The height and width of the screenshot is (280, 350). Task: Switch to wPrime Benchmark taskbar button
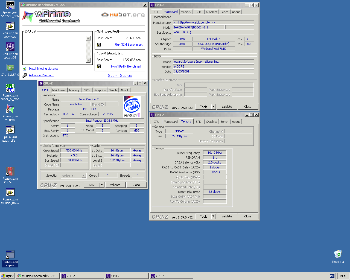(37, 276)
